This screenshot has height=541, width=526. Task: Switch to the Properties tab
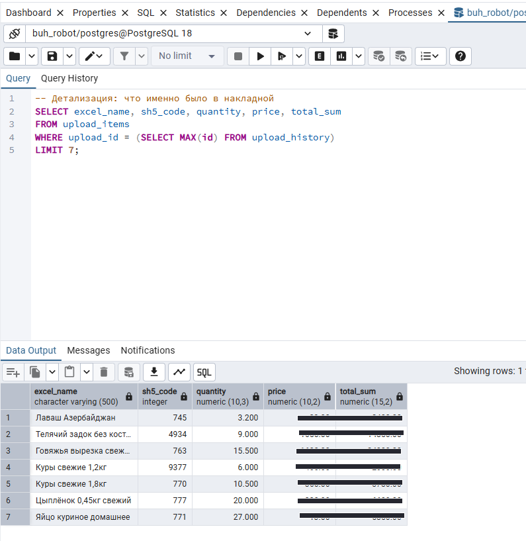point(95,13)
